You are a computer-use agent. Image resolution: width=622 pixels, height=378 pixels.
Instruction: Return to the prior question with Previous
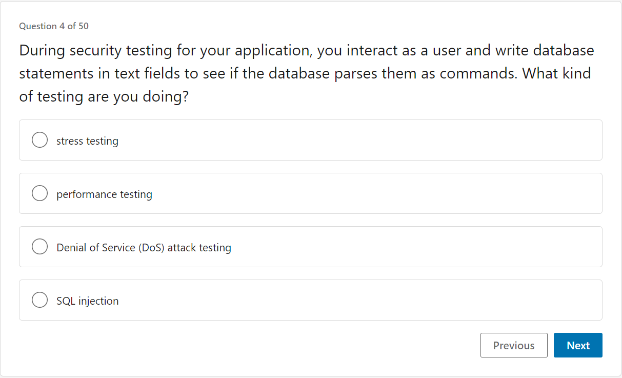click(513, 345)
